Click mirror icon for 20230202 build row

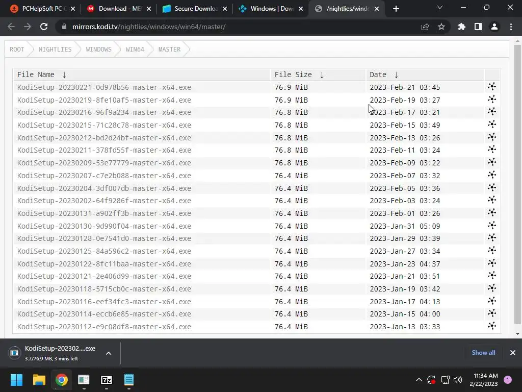492,200
